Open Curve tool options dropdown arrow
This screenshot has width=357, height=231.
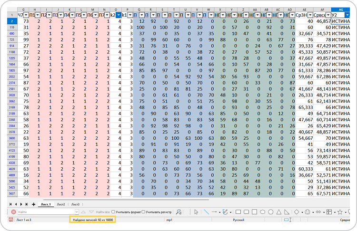pyautogui.click(x=230, y=212)
